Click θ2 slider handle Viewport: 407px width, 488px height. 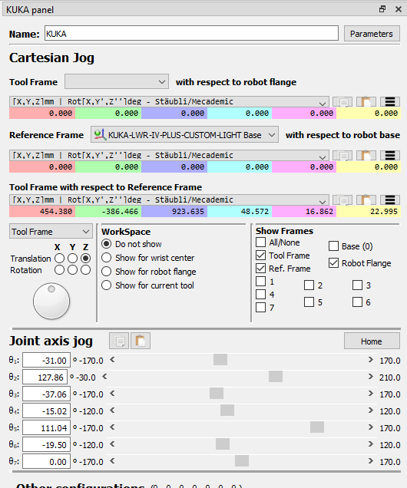[x=276, y=376]
